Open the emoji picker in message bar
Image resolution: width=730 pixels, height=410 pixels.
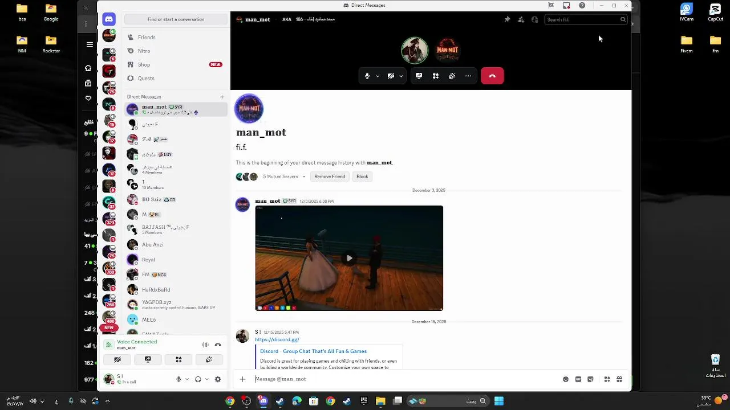point(566,379)
